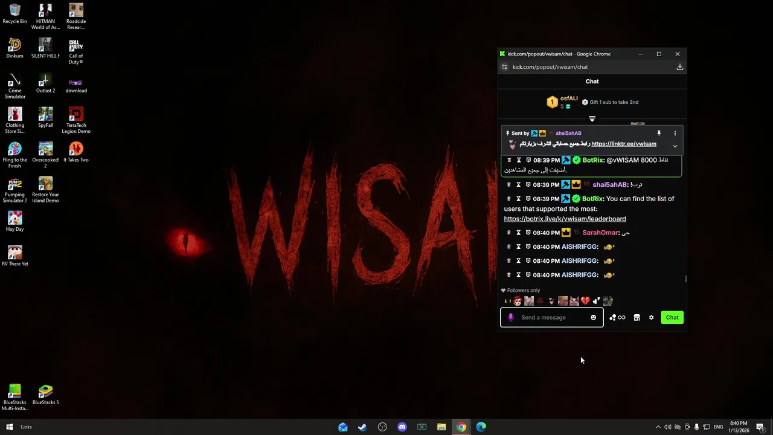Unpin the pinned message with pin icon
This screenshot has height=435, width=773.
659,134
